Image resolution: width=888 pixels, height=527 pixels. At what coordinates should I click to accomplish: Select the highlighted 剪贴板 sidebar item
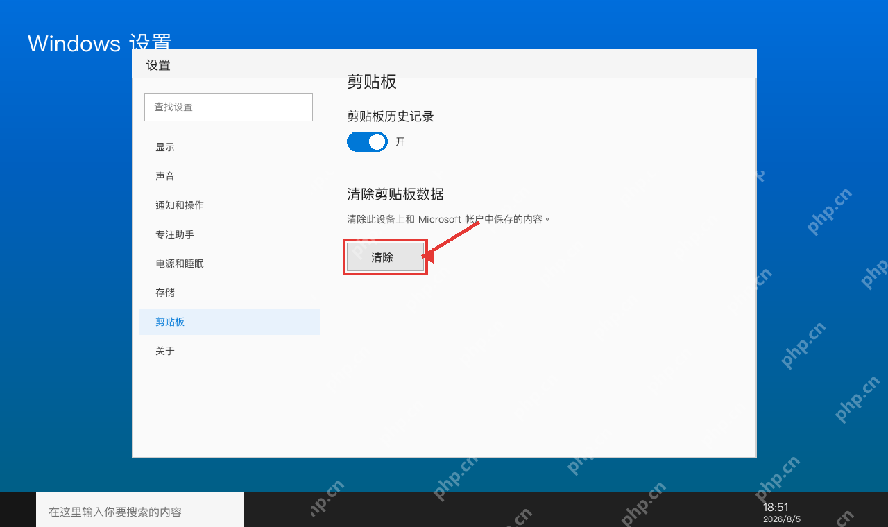pyautogui.click(x=229, y=322)
